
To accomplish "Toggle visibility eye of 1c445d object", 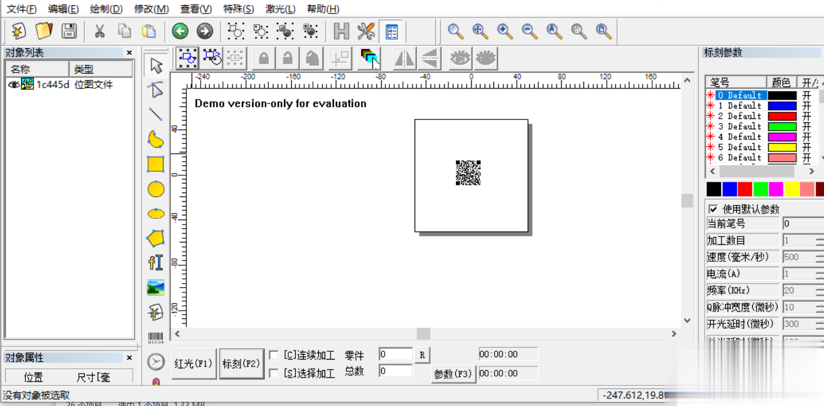I will point(14,85).
